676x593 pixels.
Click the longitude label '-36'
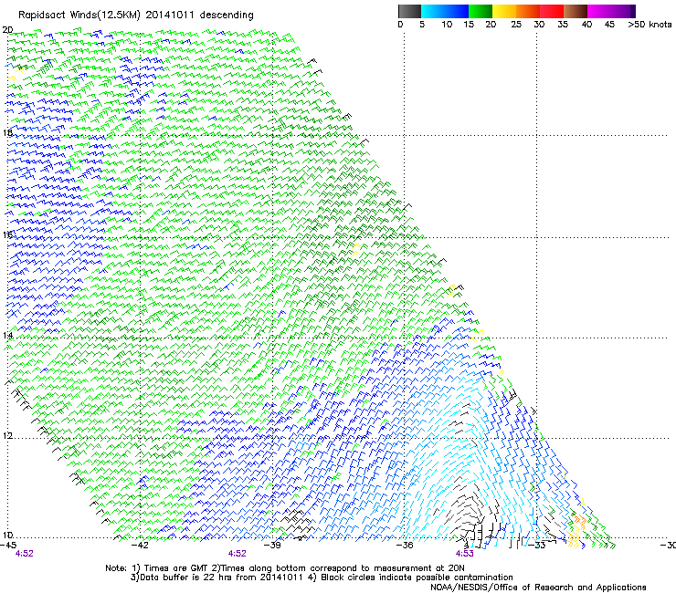(405, 546)
